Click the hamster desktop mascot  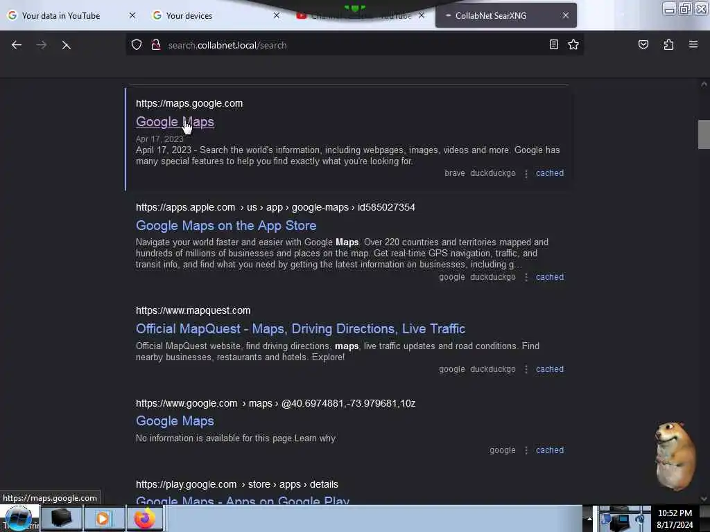click(675, 456)
